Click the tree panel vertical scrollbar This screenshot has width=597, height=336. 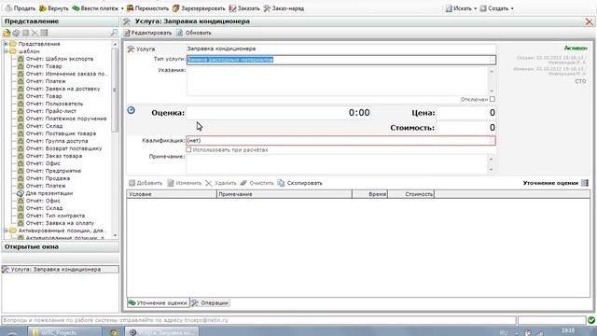[x=115, y=139]
